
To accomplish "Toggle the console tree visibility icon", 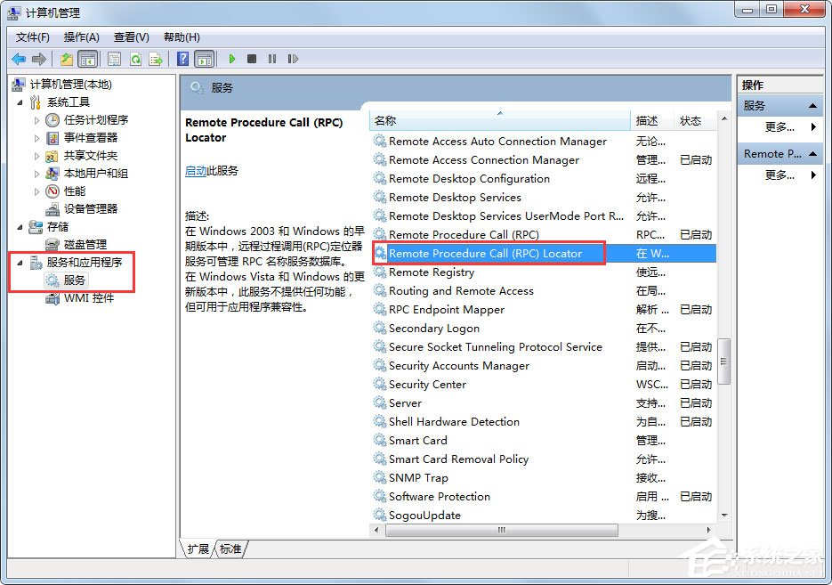I will coord(88,59).
